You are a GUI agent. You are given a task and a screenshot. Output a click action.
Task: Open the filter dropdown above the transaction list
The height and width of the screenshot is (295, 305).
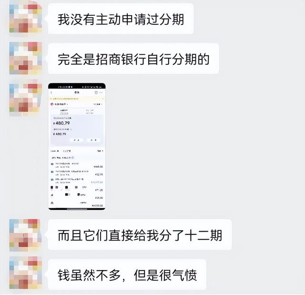pyautogui.click(x=100, y=151)
